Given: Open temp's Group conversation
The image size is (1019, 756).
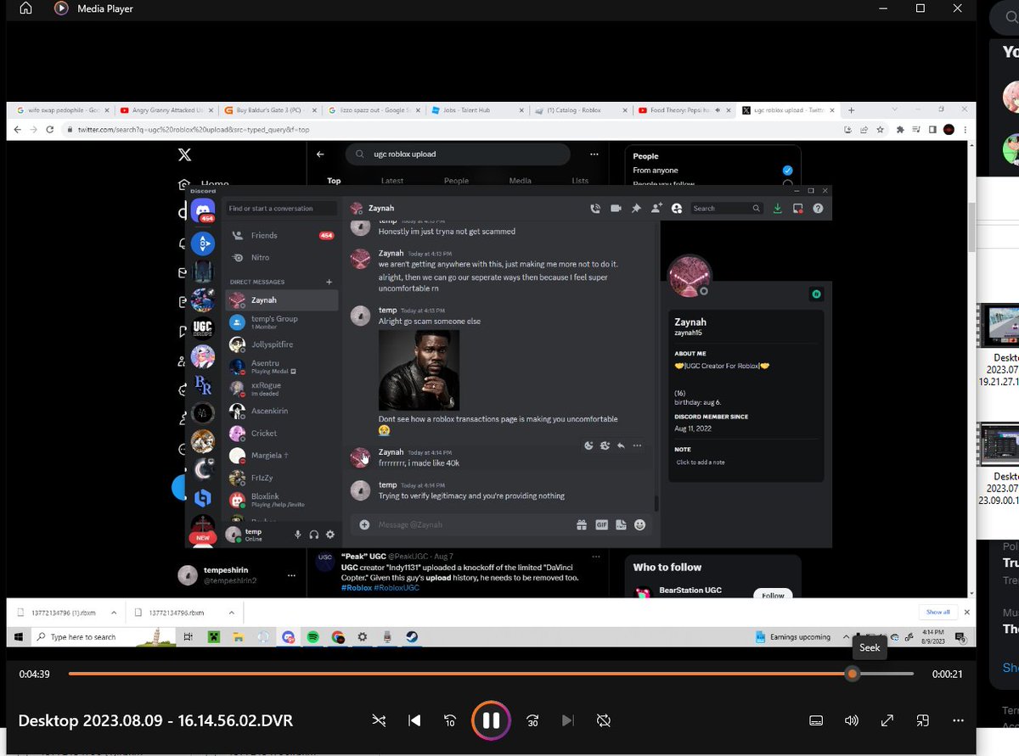Looking at the screenshot, I should point(281,322).
